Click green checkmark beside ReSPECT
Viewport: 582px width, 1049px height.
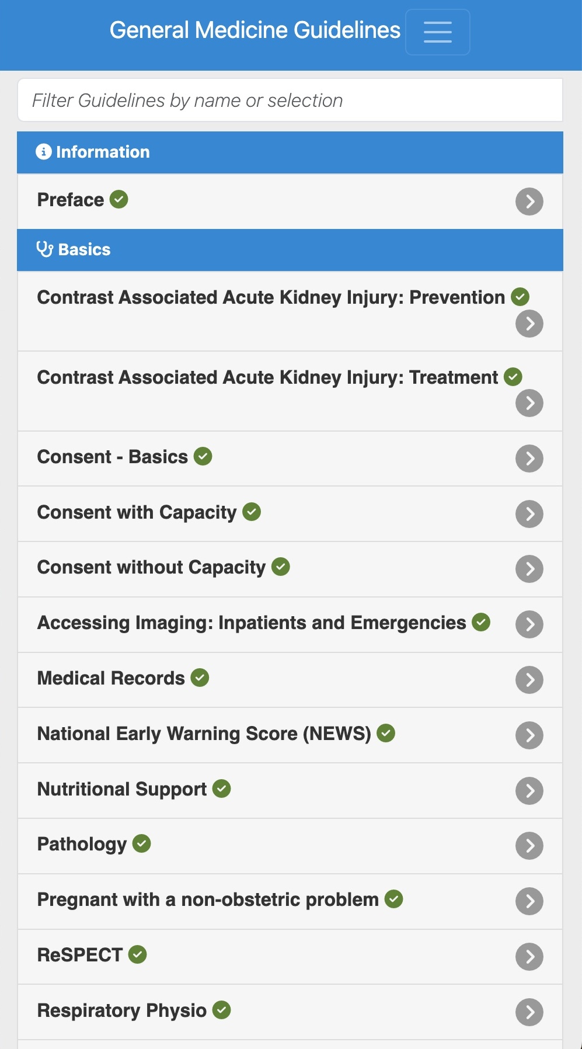coord(138,954)
